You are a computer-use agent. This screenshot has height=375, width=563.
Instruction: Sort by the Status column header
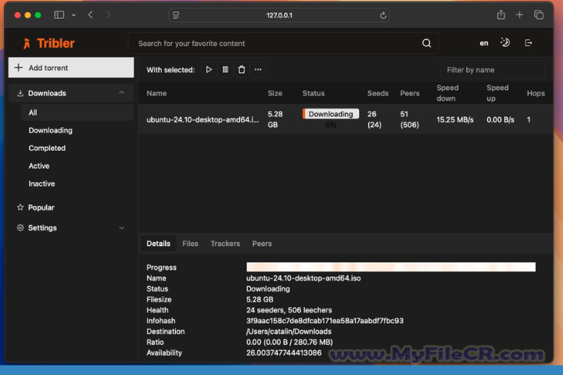[x=313, y=93]
